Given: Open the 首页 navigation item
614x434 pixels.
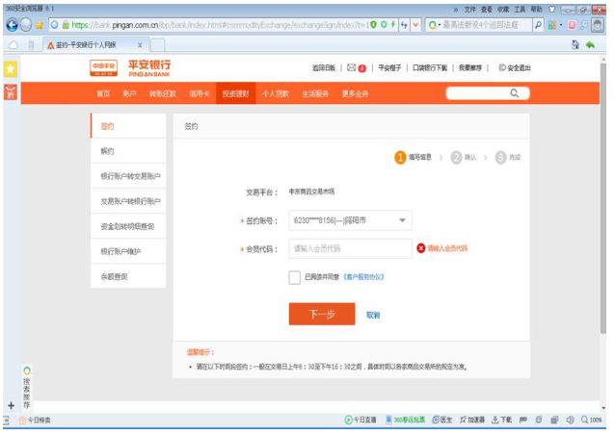Looking at the screenshot, I should click(x=103, y=93).
